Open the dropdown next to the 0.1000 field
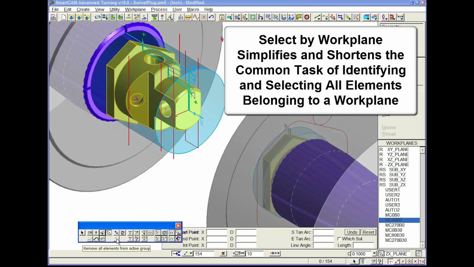 (374, 254)
